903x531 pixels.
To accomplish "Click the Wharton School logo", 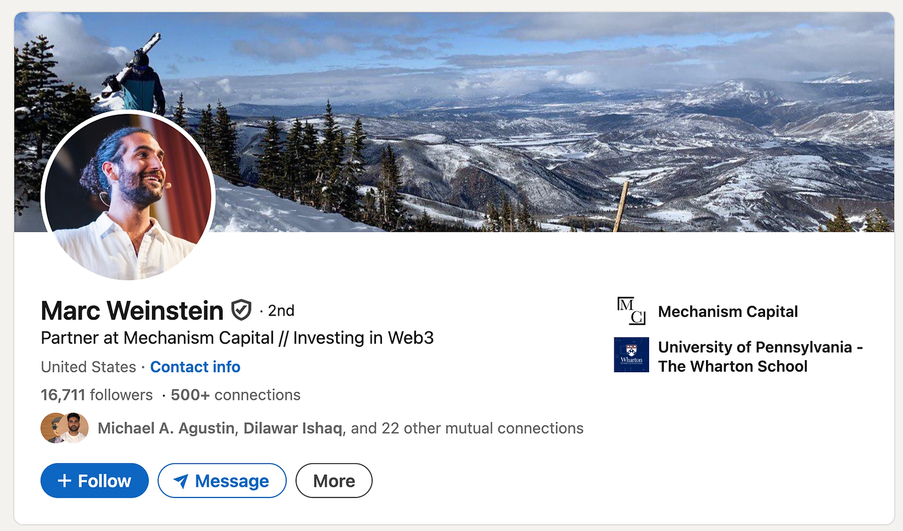I will click(x=631, y=355).
